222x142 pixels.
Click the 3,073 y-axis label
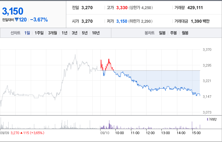(207, 112)
